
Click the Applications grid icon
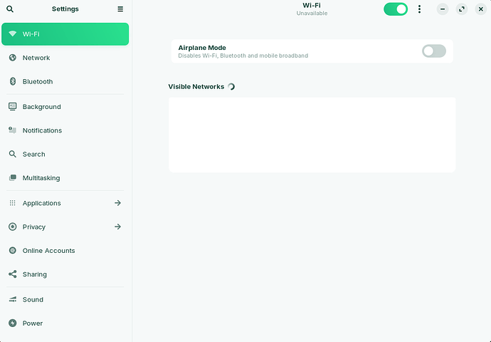[13, 203]
